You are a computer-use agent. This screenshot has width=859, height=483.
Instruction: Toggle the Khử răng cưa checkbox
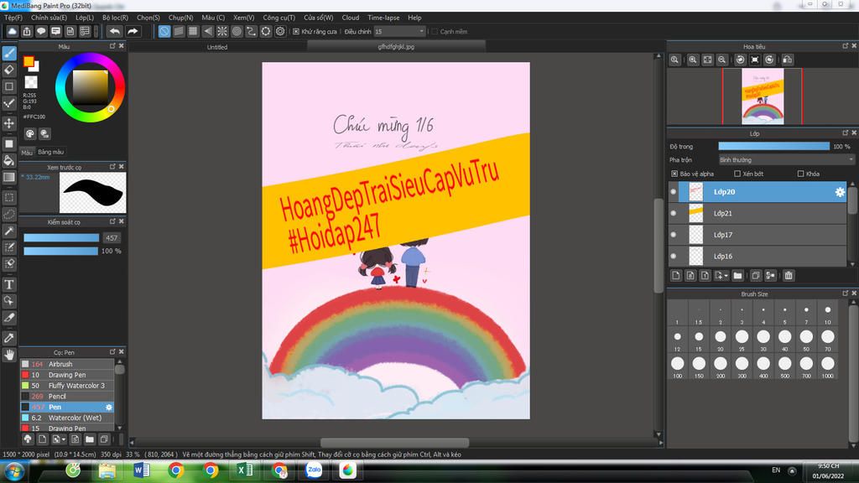pyautogui.click(x=296, y=32)
